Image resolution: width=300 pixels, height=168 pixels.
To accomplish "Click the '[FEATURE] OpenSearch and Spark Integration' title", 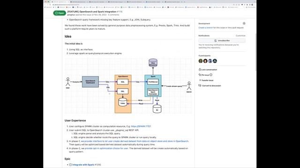I will click(x=92, y=12).
